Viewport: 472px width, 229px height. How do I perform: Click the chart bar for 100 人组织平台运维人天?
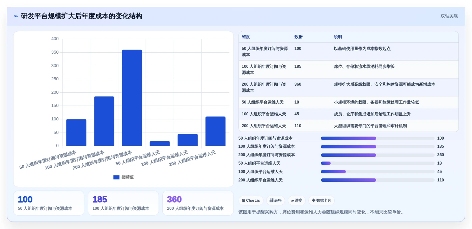click(x=188, y=140)
